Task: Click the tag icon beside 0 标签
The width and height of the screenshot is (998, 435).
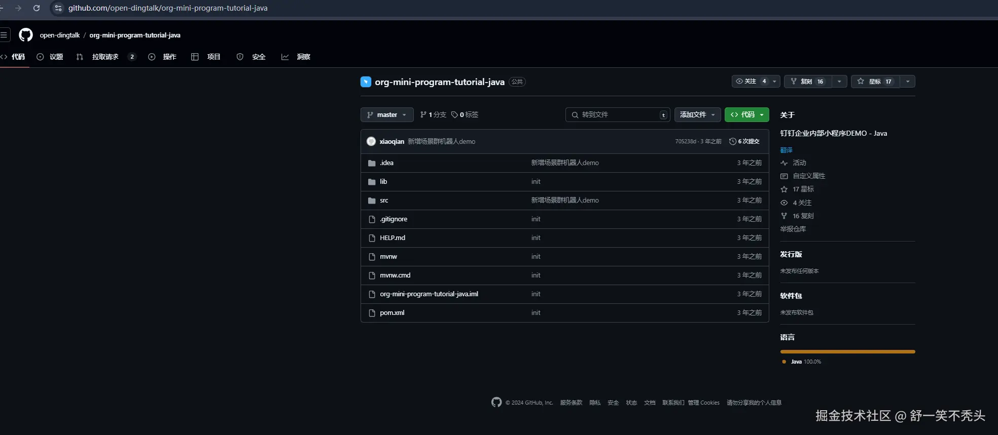Action: [x=454, y=115]
